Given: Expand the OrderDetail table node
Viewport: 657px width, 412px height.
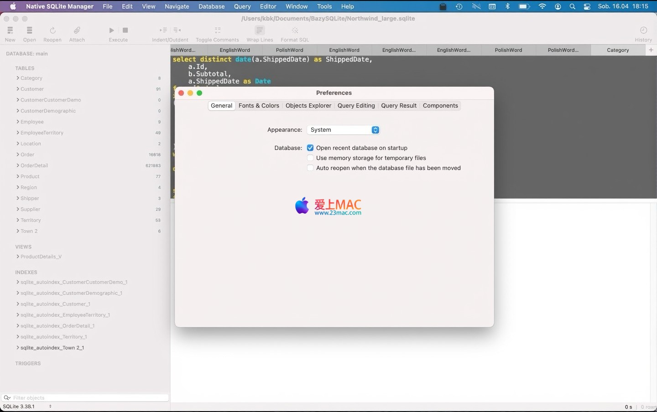Looking at the screenshot, I should pos(18,165).
